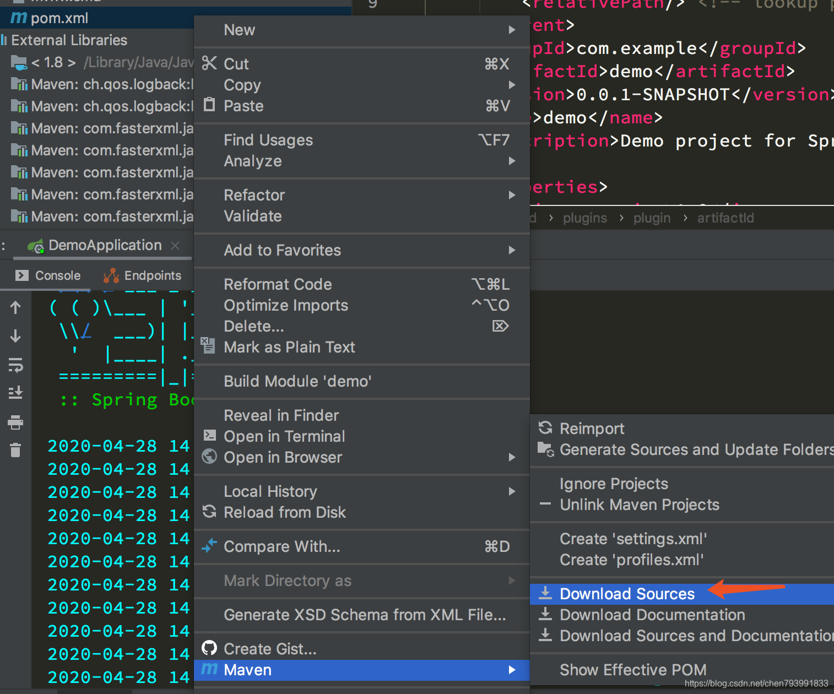The image size is (834, 694).
Task: Expand the Local History submenu arrow
Action: tap(512, 491)
